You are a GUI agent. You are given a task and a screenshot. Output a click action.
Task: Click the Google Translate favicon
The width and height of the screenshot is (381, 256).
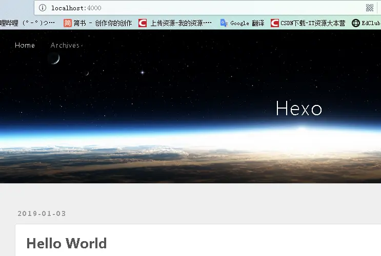pyautogui.click(x=224, y=23)
